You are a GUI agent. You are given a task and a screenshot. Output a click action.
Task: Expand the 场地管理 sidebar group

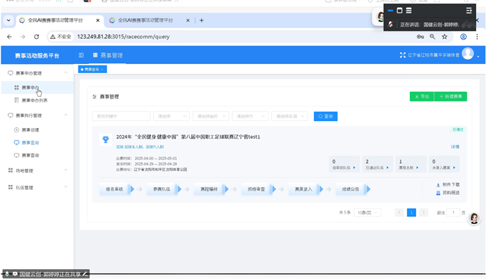coord(66,170)
